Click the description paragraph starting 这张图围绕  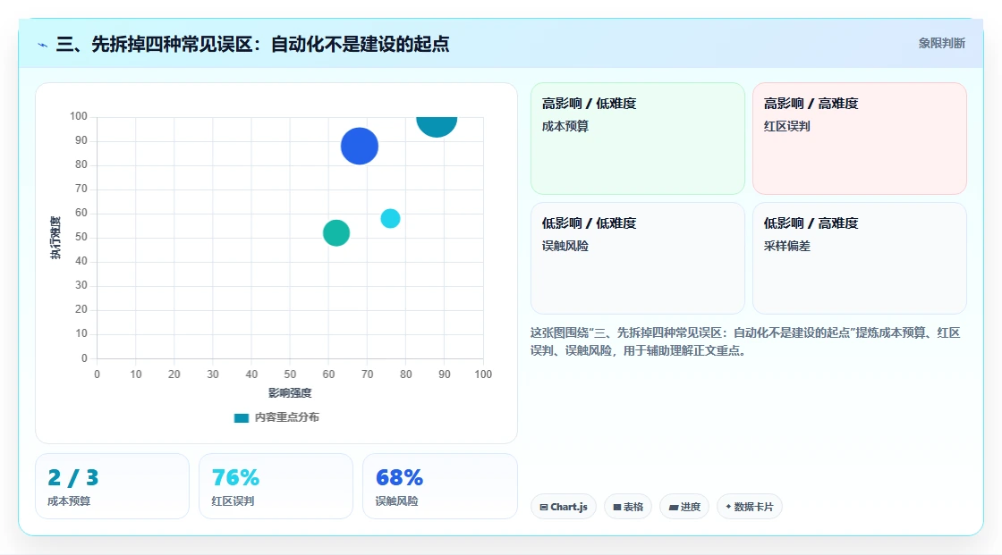coord(745,341)
